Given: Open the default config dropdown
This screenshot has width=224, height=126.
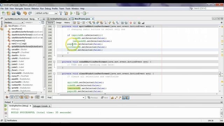Looking at the screenshot, I should tap(46, 13).
